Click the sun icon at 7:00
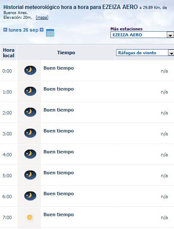Viewport: 174px width, 229px height. [x=30, y=217]
